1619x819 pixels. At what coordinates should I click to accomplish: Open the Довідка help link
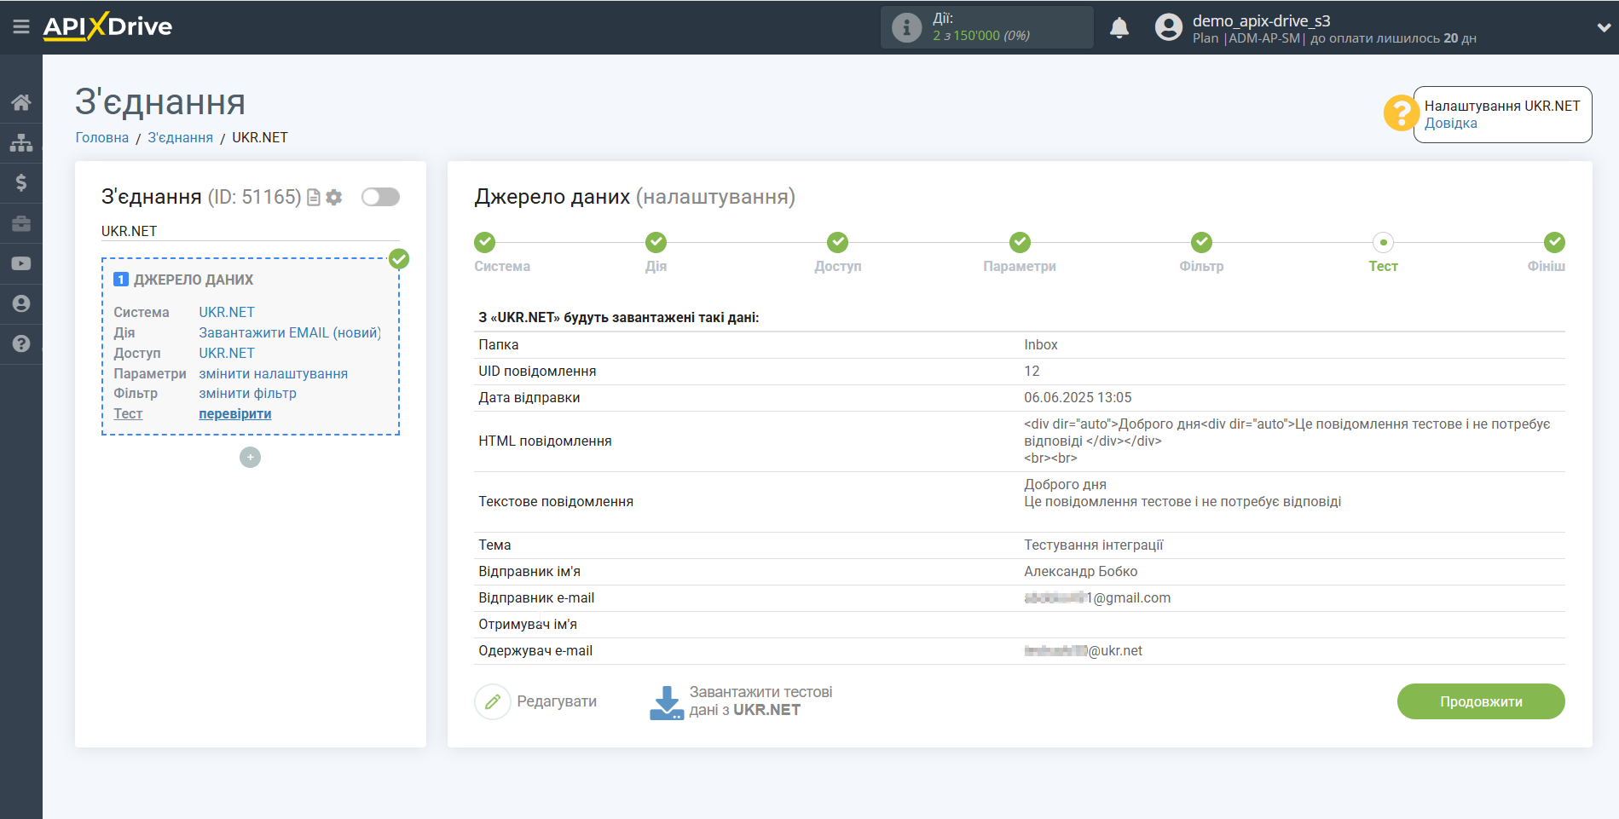click(1450, 124)
